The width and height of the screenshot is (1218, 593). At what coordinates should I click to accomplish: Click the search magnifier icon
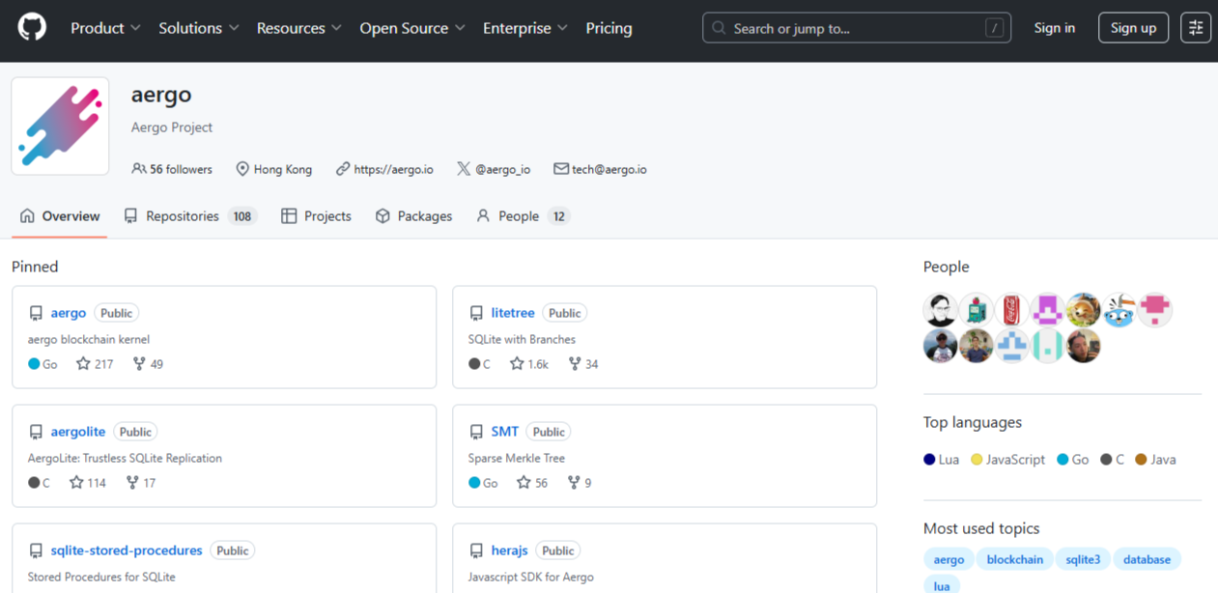[719, 28]
